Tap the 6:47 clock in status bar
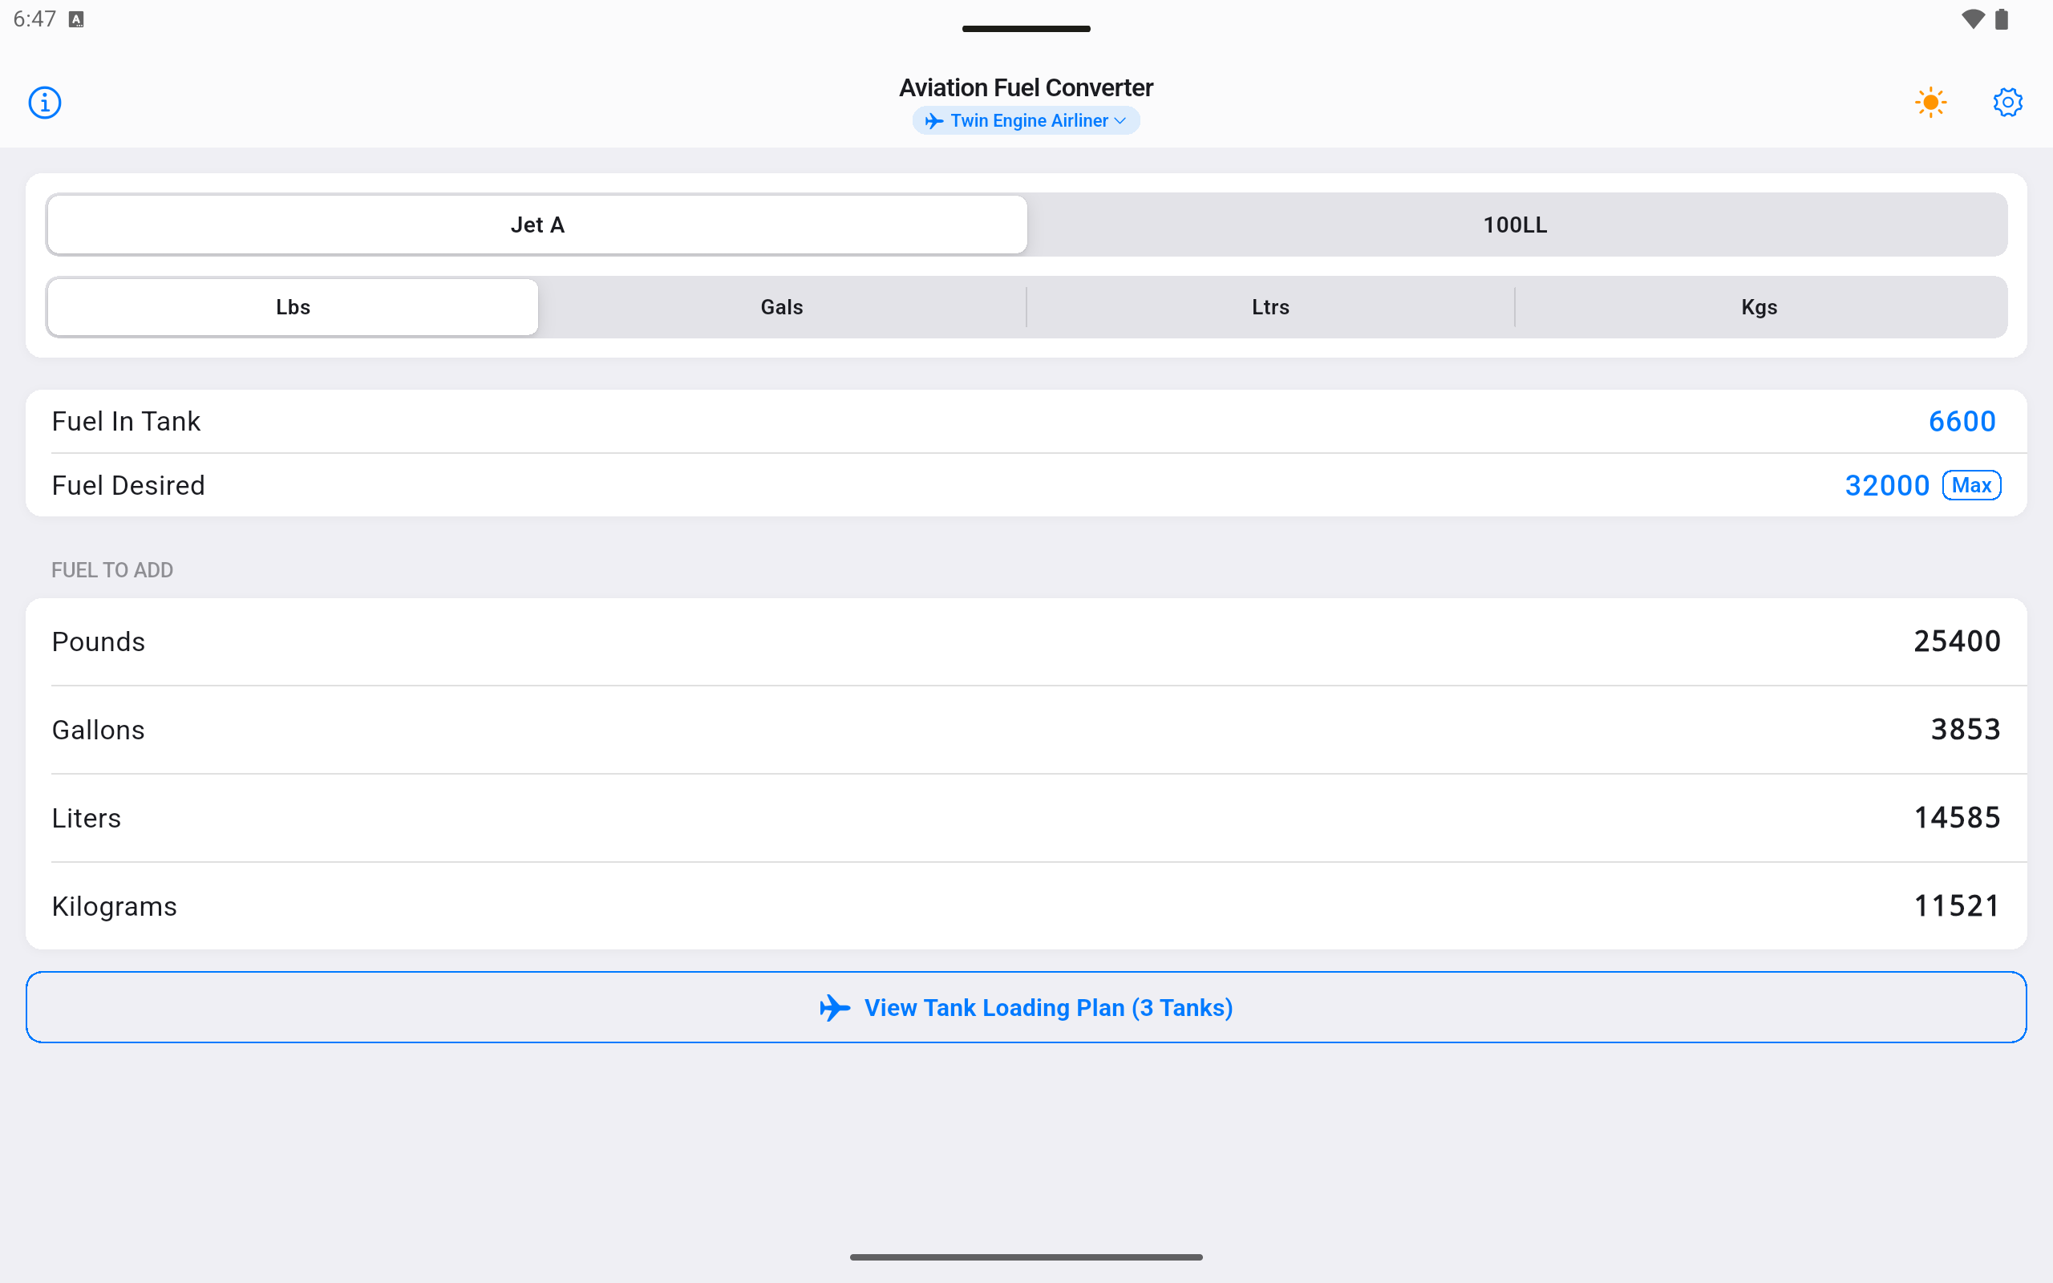This screenshot has width=2053, height=1283. [34, 18]
